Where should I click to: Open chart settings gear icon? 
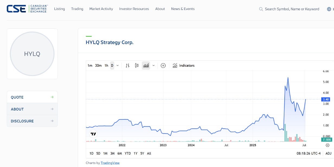pyautogui.click(x=327, y=145)
